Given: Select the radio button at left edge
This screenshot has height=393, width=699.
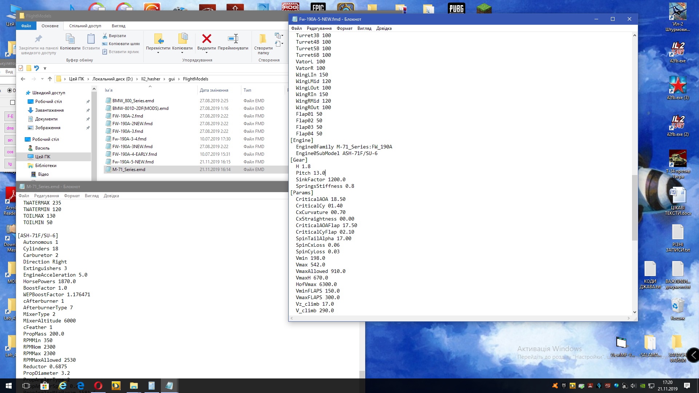Looking at the screenshot, I should (x=10, y=91).
